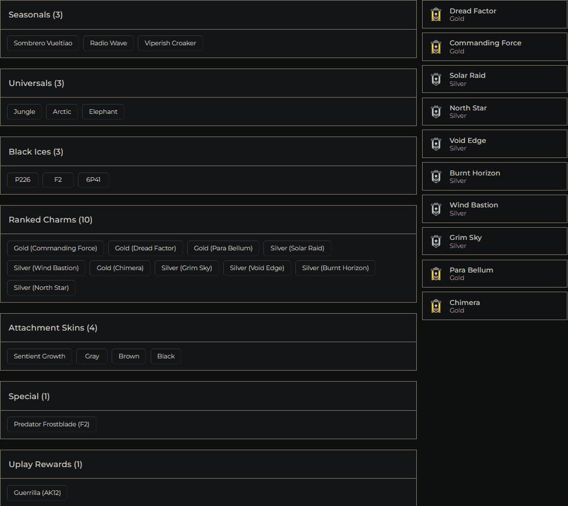Select the Commanding Force gold charm icon
Image resolution: width=568 pixels, height=506 pixels.
tap(435, 46)
